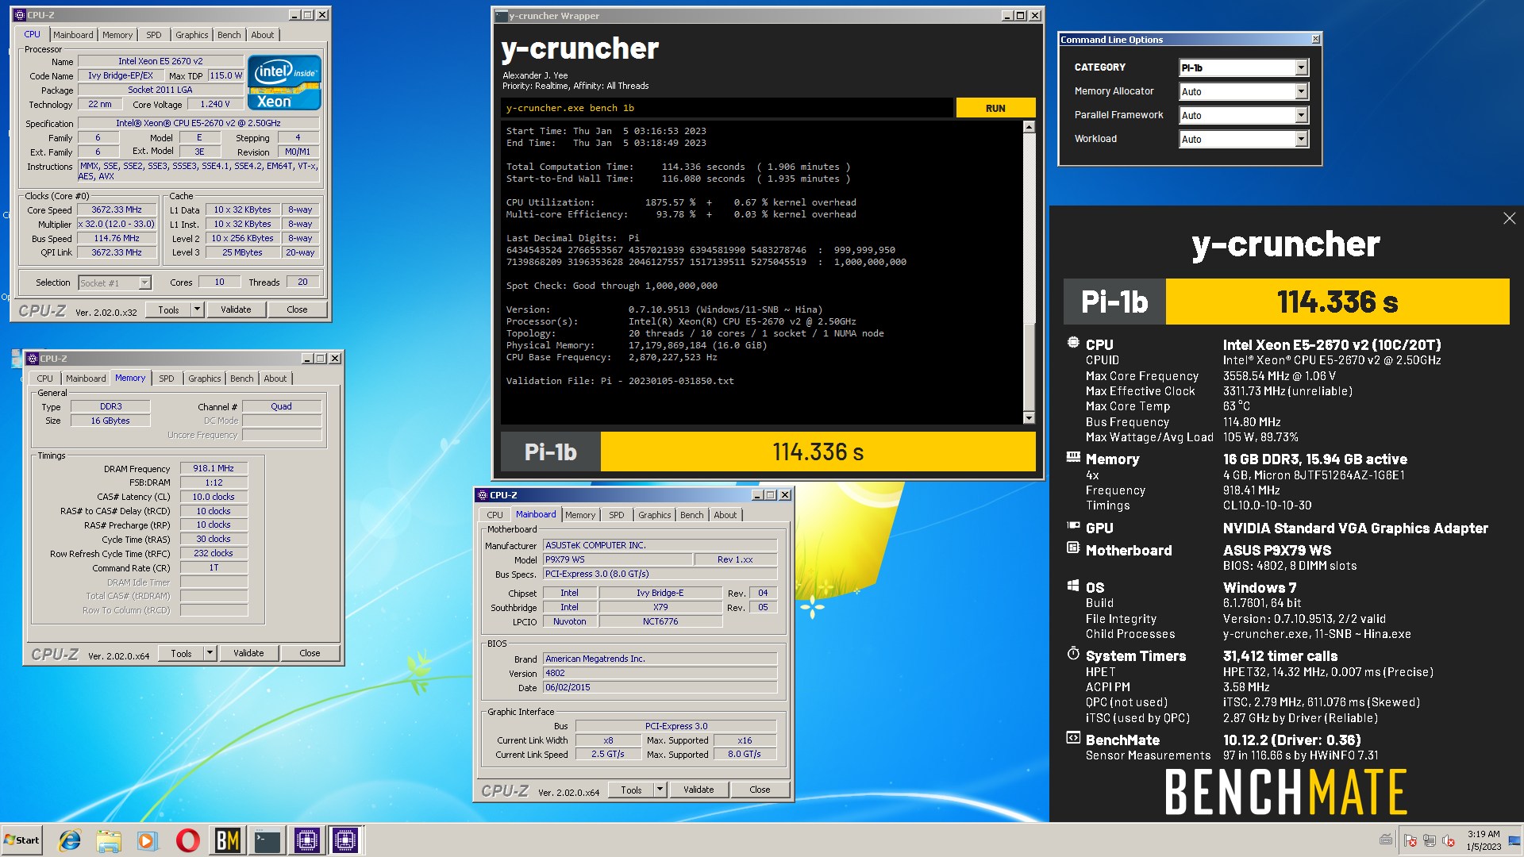
Task: Click the y-cruncher.exe bench 1b command field
Action: click(x=726, y=108)
